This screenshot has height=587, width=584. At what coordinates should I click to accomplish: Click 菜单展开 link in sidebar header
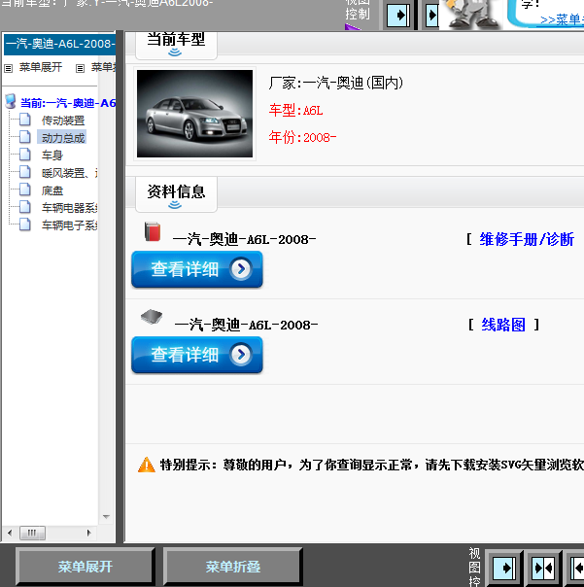point(41,67)
